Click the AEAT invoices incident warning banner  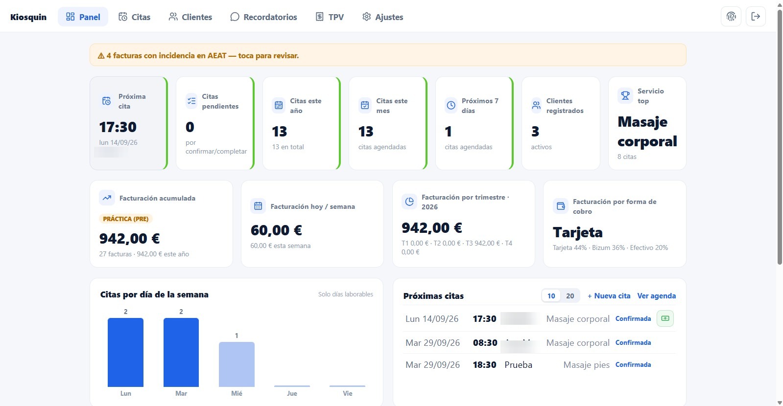tap(388, 55)
